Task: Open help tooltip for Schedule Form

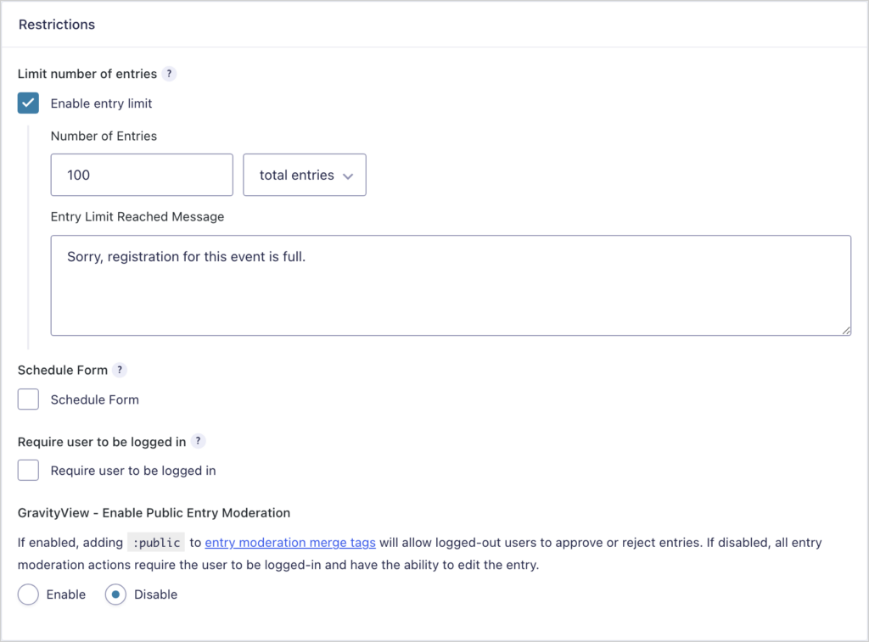Action: (120, 370)
